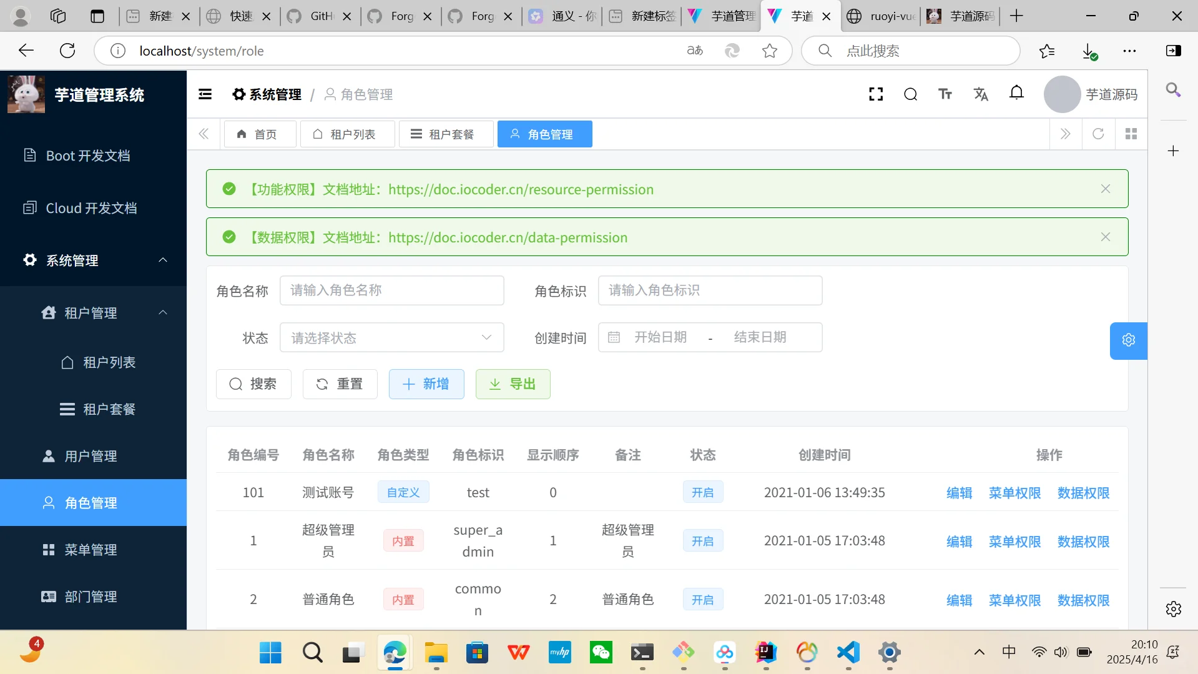Open the blue theme settings panel
Viewport: 1198px width, 674px height.
click(x=1127, y=340)
